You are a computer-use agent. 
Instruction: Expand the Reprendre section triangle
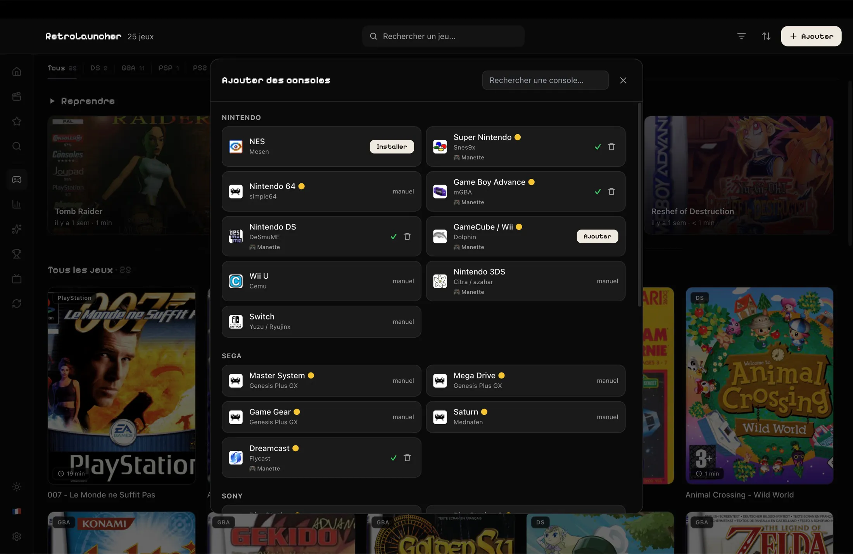click(52, 101)
